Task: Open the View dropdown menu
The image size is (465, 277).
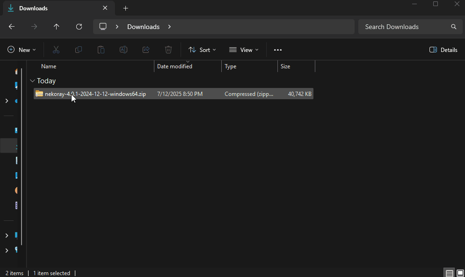Action: [x=243, y=50]
